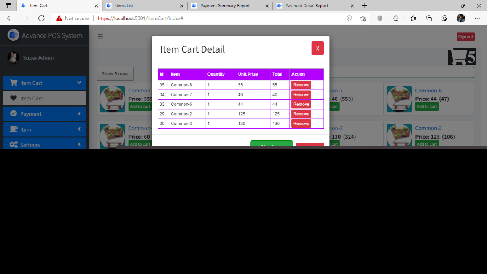Click the Common-3 item cell

(x=187, y=124)
